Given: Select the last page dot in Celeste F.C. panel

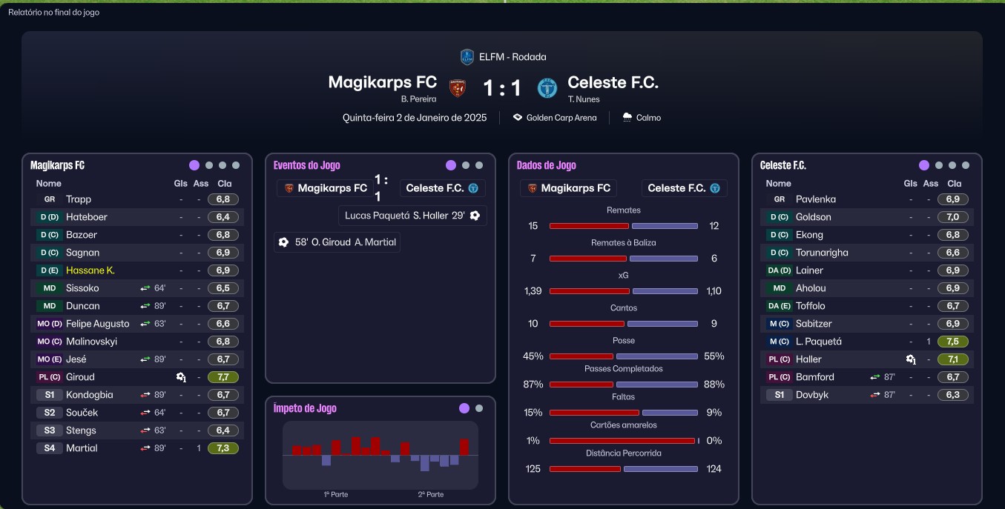Looking at the screenshot, I should coord(966,165).
